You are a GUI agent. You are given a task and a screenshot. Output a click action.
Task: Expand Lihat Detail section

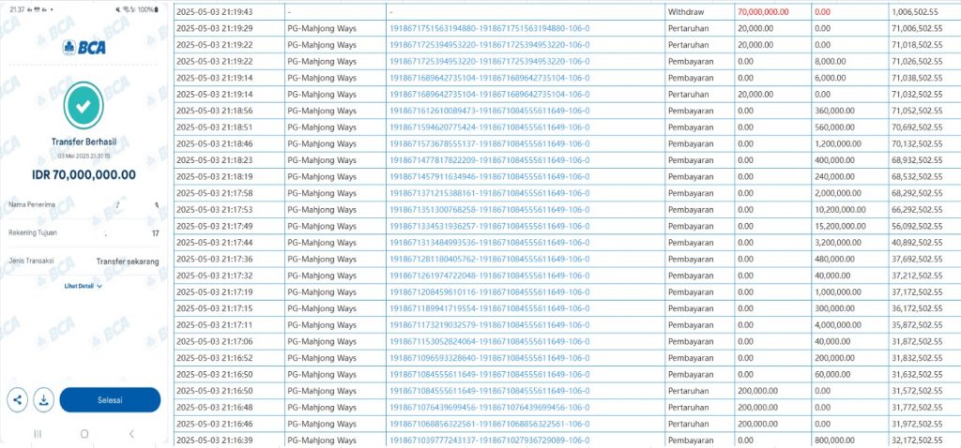(84, 286)
